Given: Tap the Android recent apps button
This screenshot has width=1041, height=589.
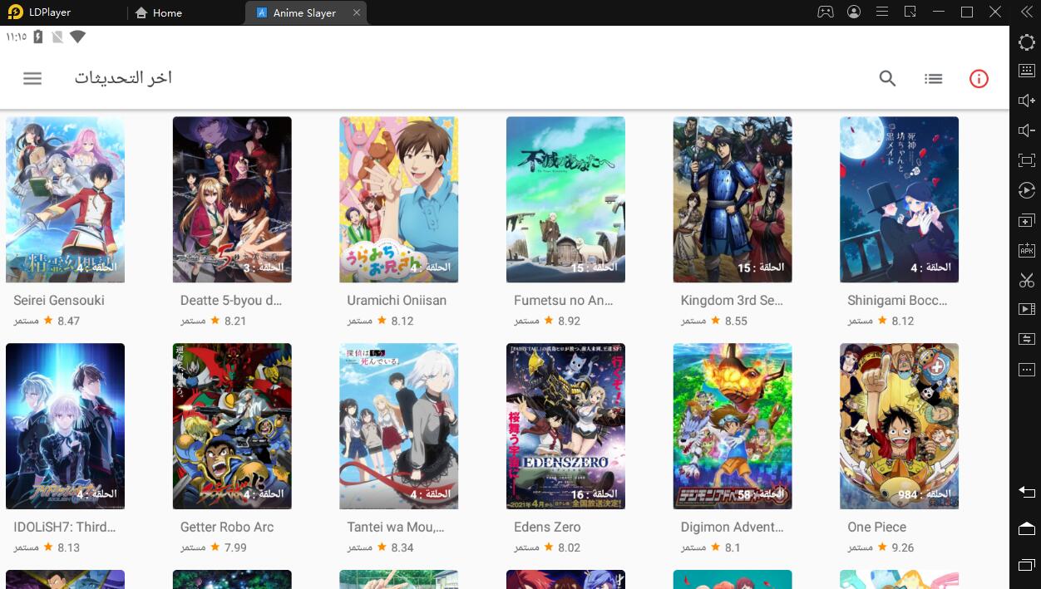Looking at the screenshot, I should [x=1026, y=565].
